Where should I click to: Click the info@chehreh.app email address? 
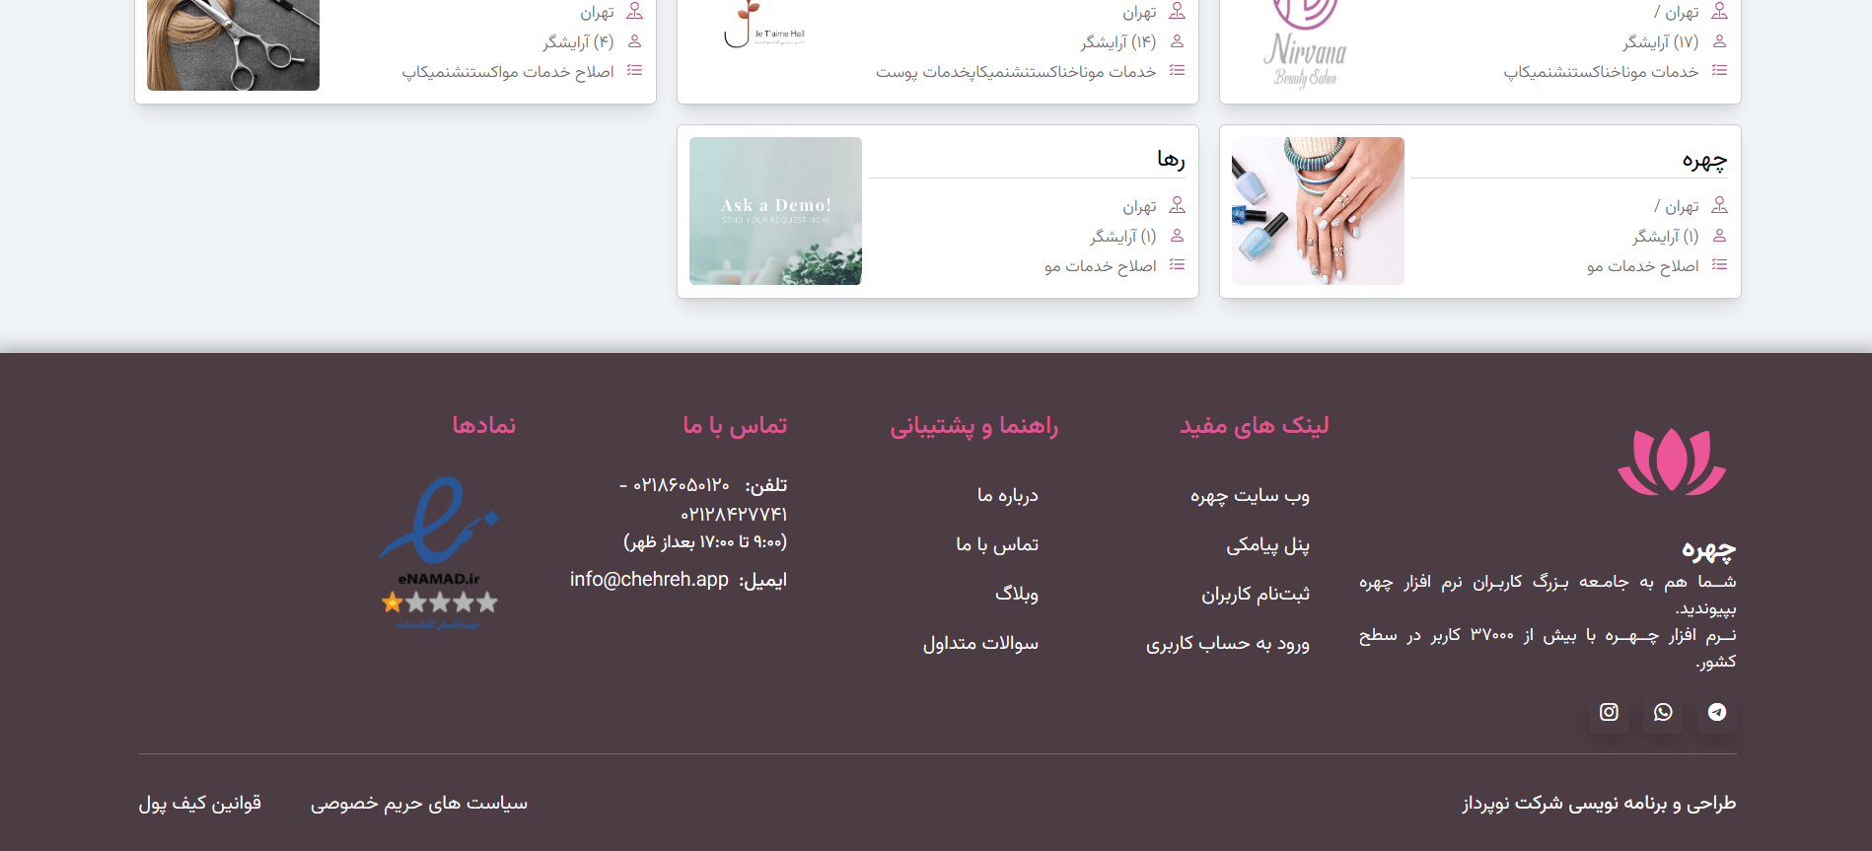(649, 579)
